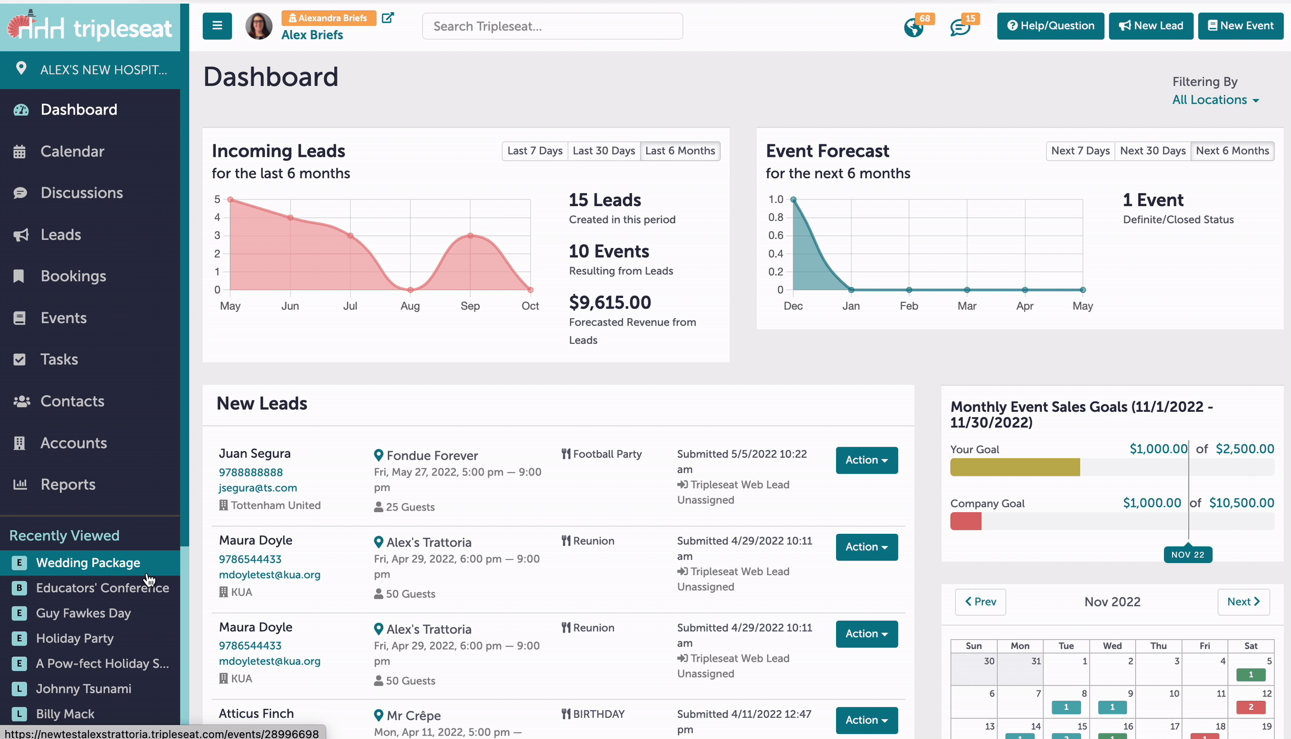This screenshot has width=1291, height=739.
Task: Go to Calendar in the sidebar
Action: coord(90,151)
